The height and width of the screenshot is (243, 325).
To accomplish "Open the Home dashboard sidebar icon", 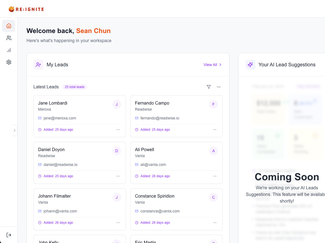I will pyautogui.click(x=9, y=26).
